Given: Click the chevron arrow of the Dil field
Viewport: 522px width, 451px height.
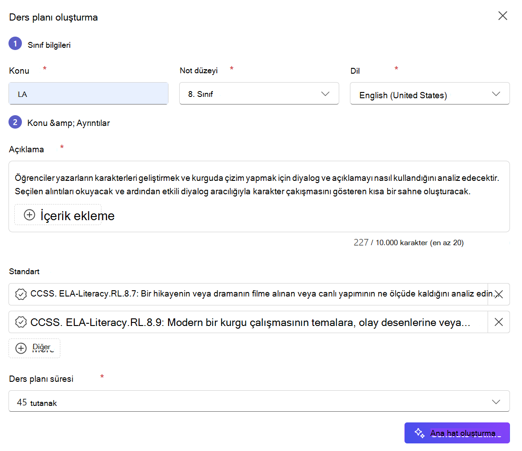Looking at the screenshot, I should pyautogui.click(x=496, y=94).
